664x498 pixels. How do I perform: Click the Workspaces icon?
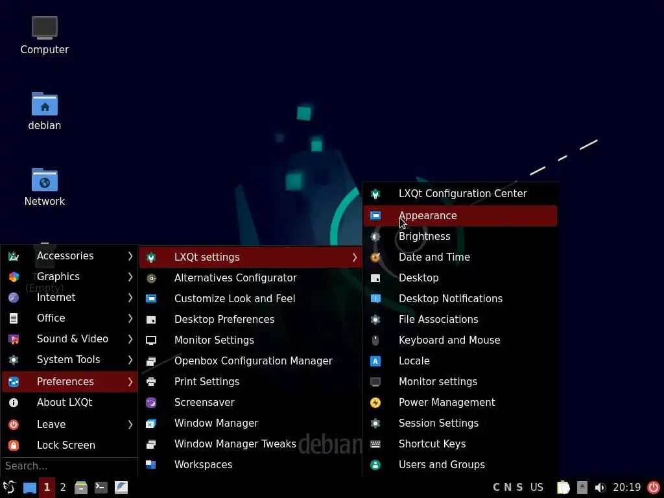(151, 465)
